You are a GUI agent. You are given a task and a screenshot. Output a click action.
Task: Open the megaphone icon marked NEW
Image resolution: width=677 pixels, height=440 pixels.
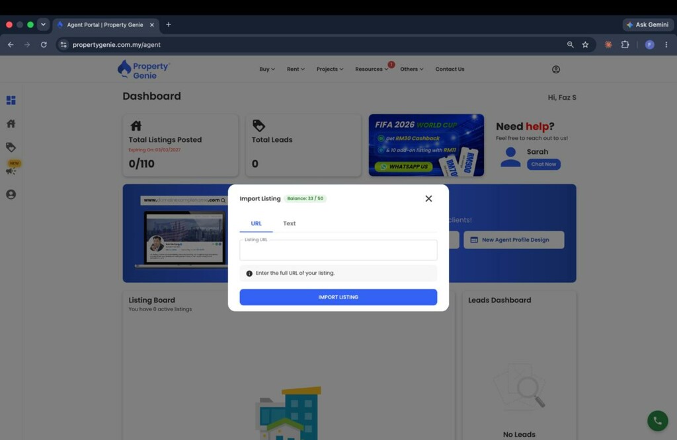click(x=11, y=171)
